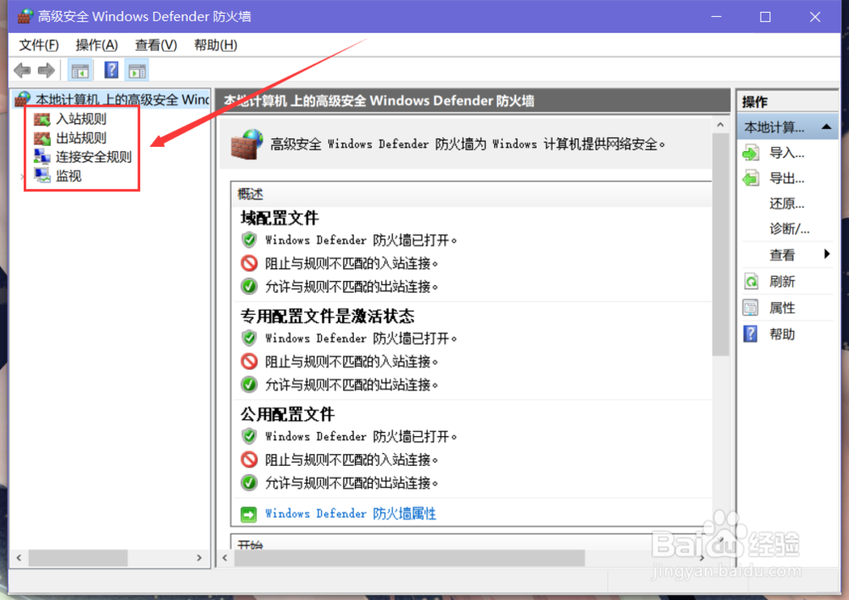Click 属性 properties action text

pyautogui.click(x=783, y=308)
